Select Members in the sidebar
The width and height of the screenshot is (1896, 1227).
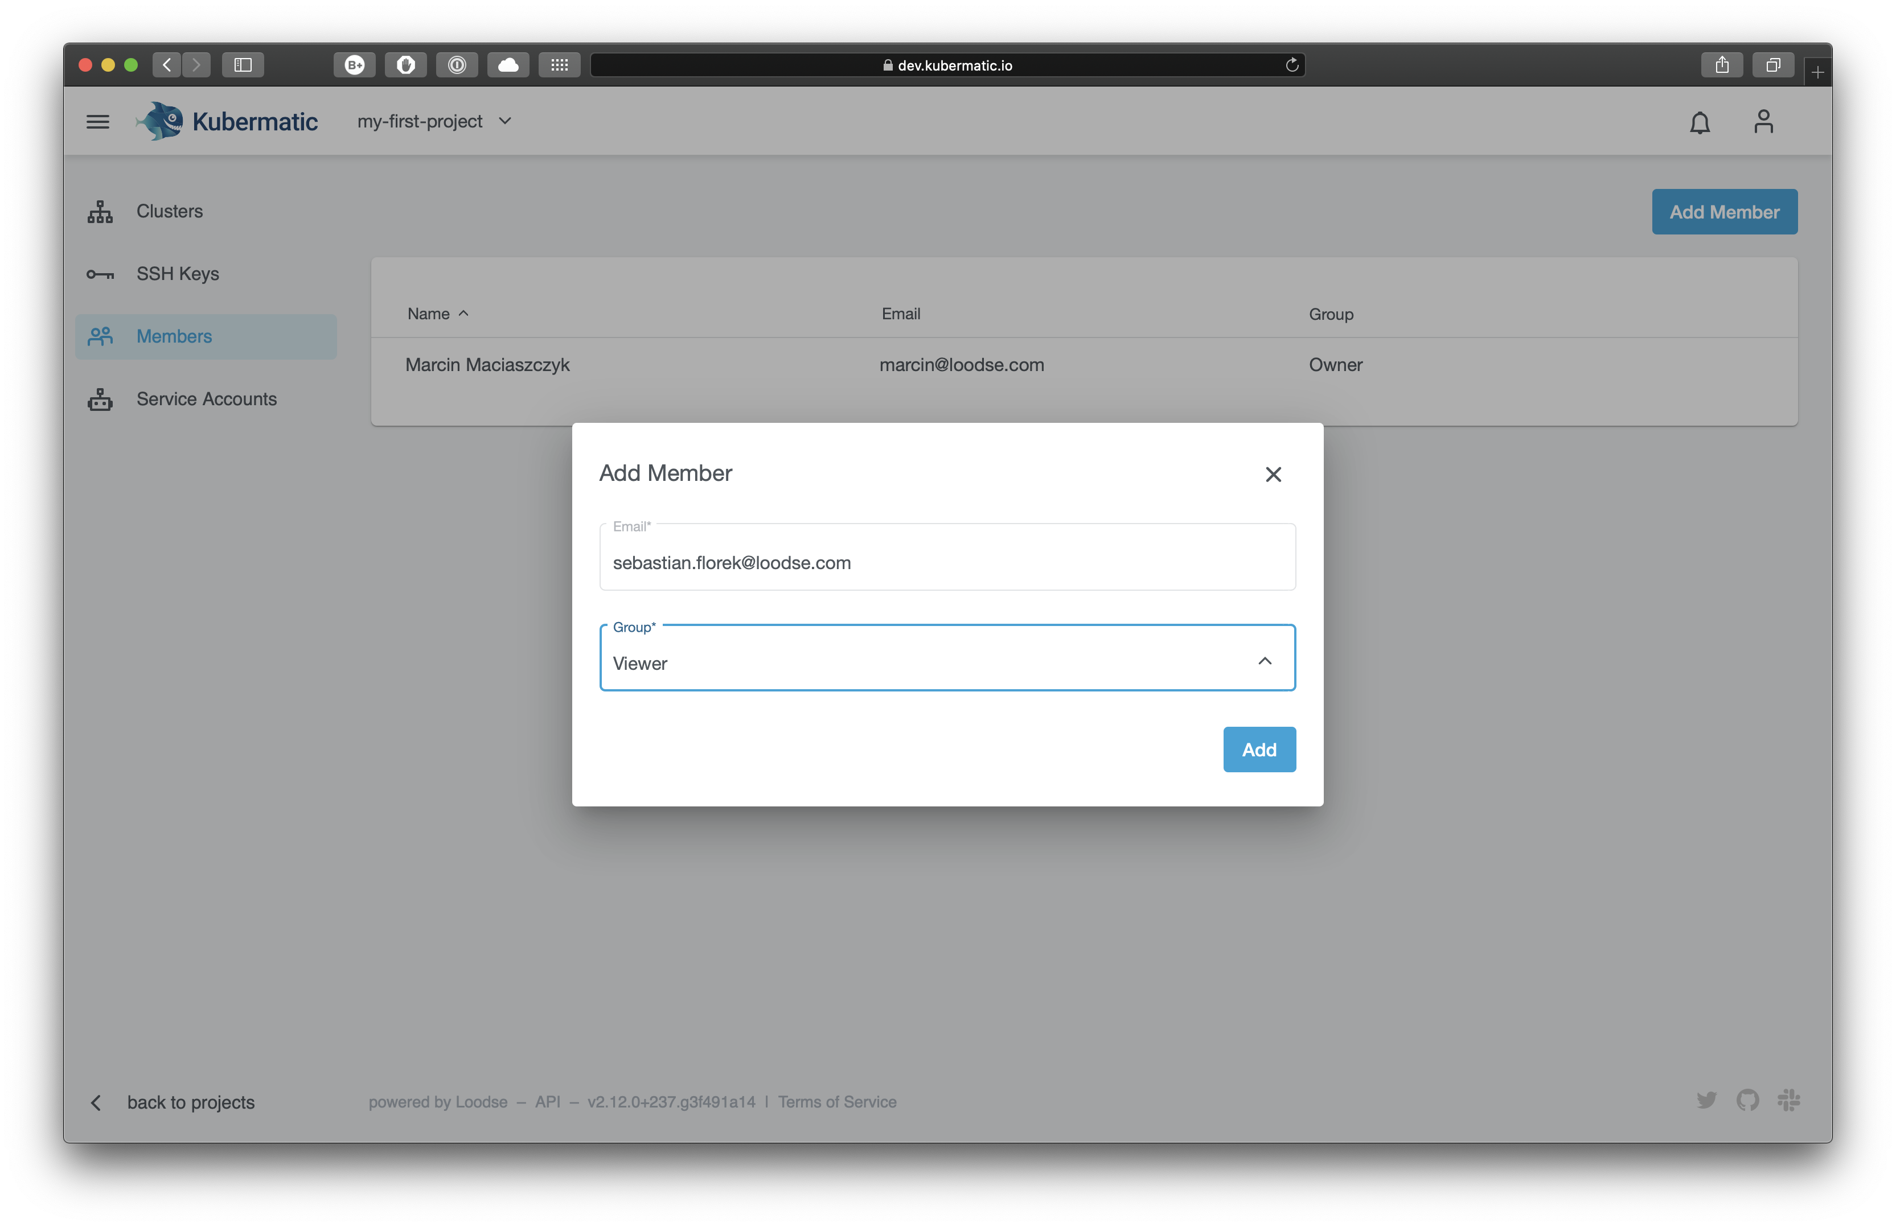(x=173, y=336)
